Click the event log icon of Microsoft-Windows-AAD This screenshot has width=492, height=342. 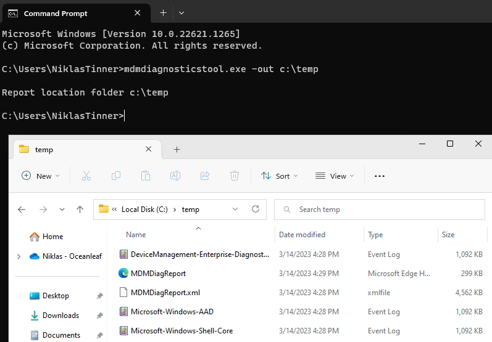tap(123, 311)
